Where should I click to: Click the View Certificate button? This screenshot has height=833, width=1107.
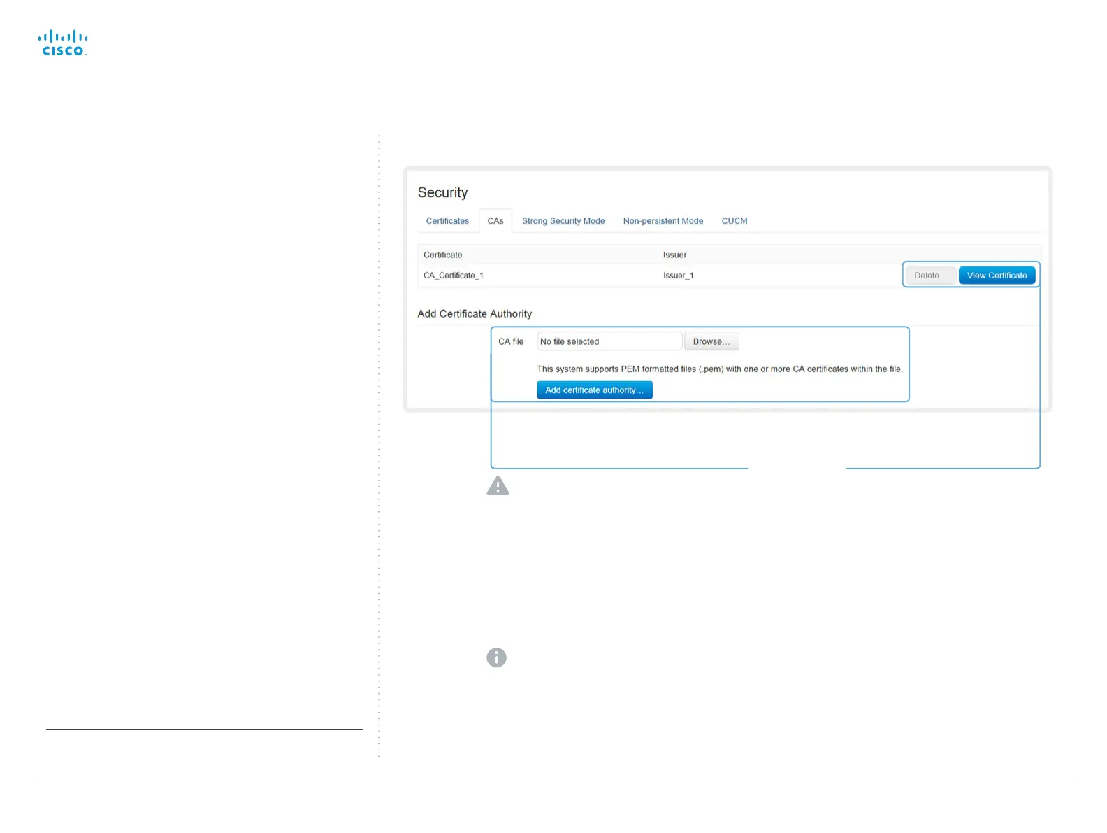997,276
